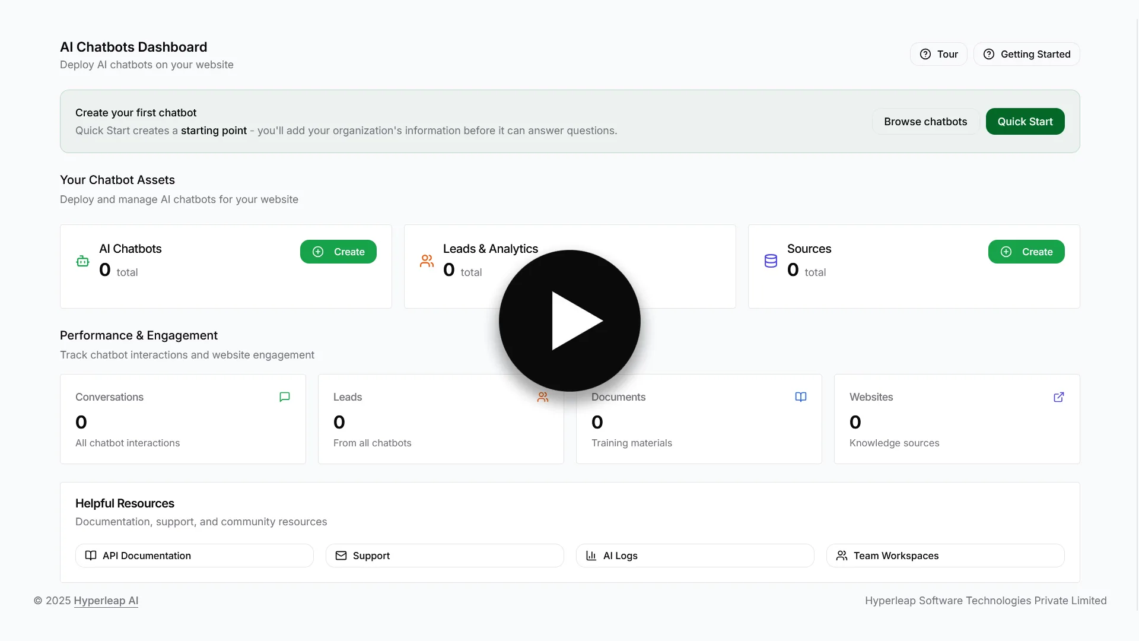Open Team Workspaces
Image resolution: width=1139 pixels, height=641 pixels.
click(945, 556)
